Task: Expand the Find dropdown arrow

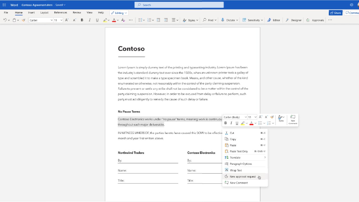Action: pyautogui.click(x=216, y=20)
